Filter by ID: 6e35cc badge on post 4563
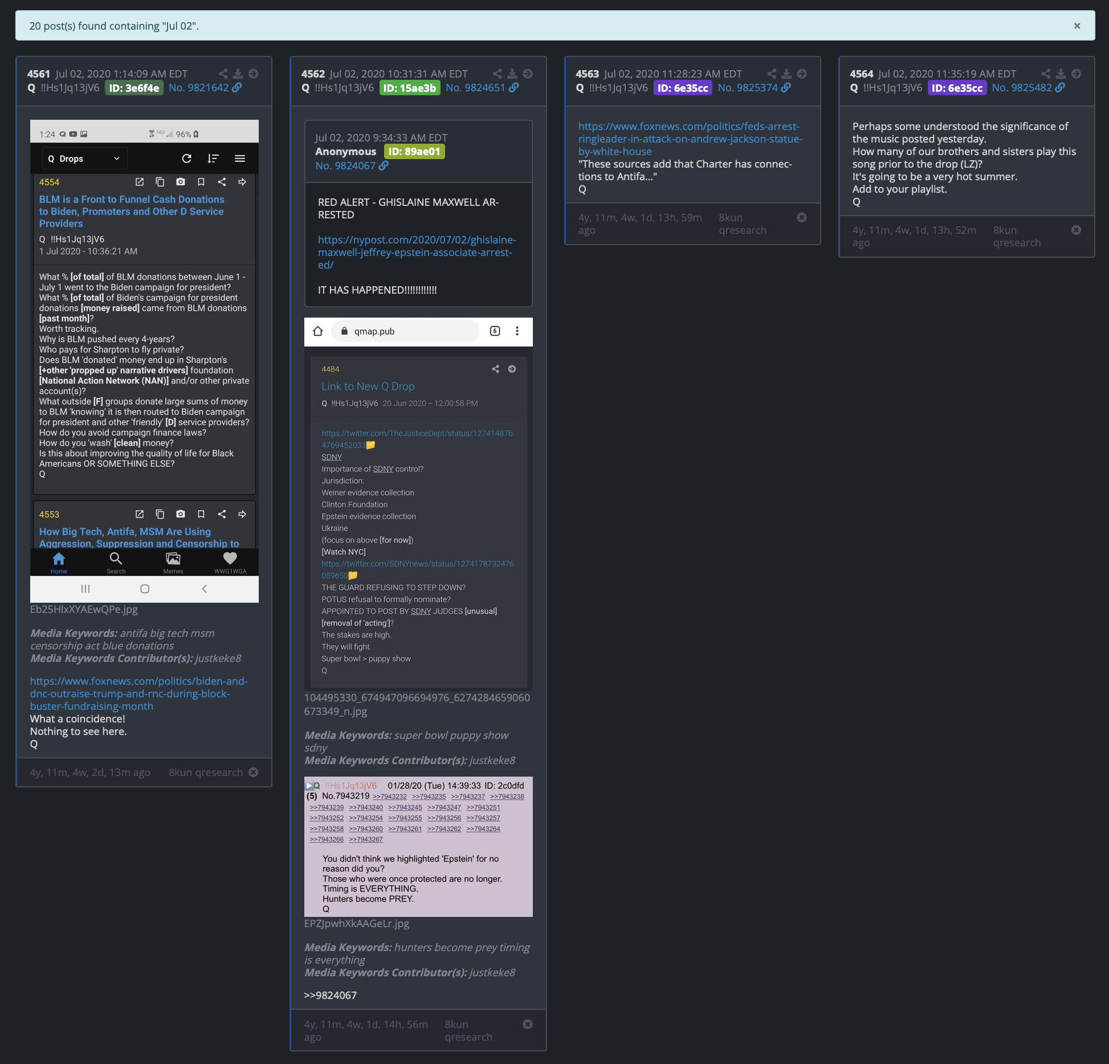This screenshot has width=1109, height=1064. (683, 88)
